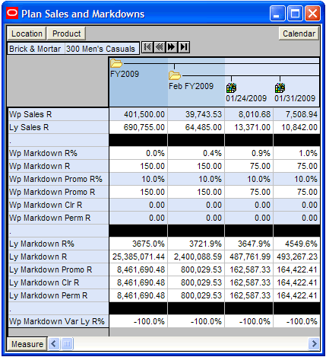
Task: Click the Measure button
Action: (27, 344)
